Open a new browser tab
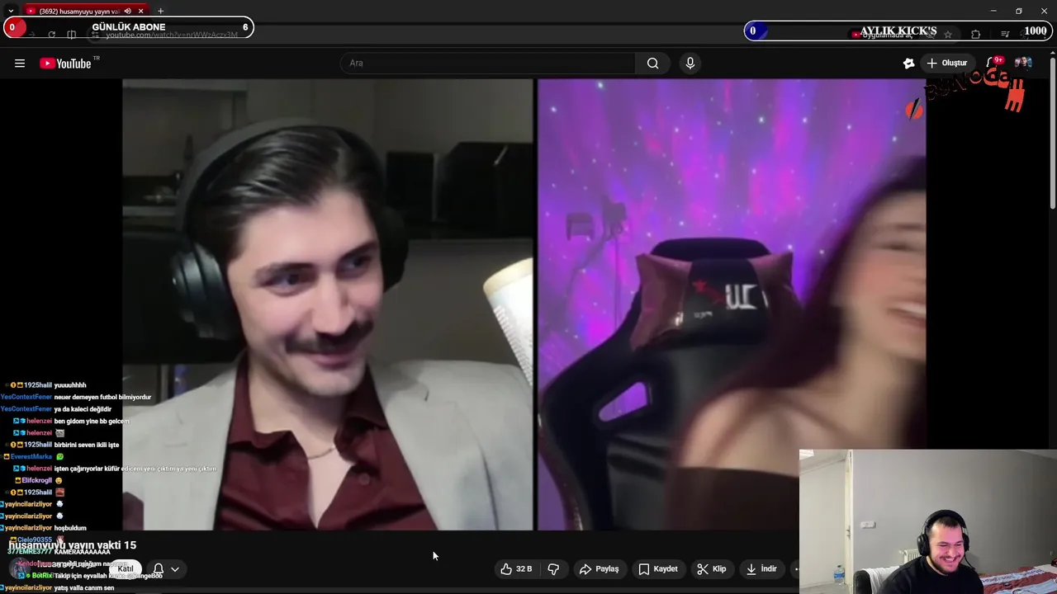This screenshot has width=1057, height=594. click(160, 11)
